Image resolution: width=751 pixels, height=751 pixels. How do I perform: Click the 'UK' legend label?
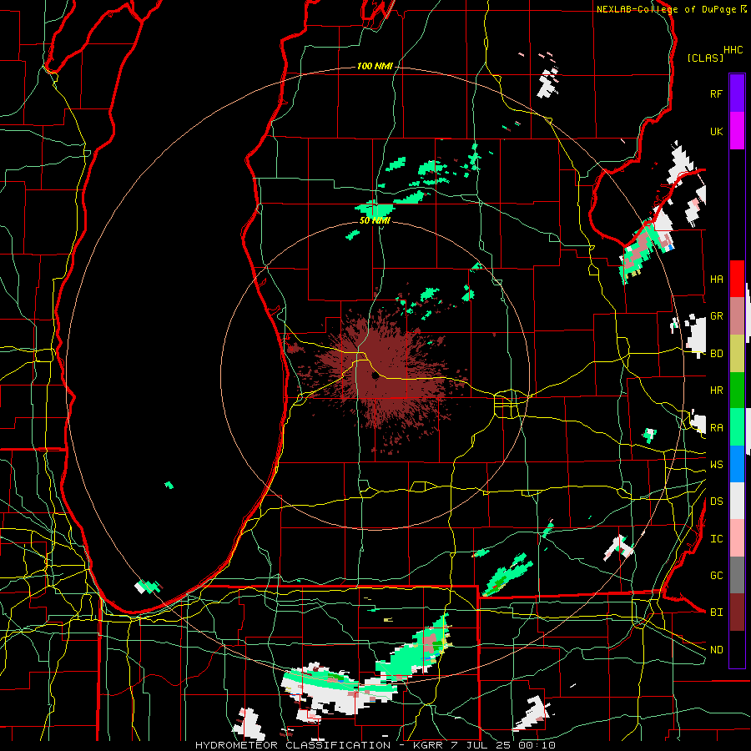716,131
